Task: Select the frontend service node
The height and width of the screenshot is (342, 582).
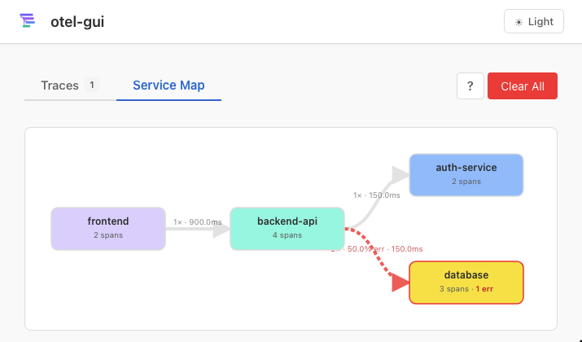Action: [x=108, y=229]
